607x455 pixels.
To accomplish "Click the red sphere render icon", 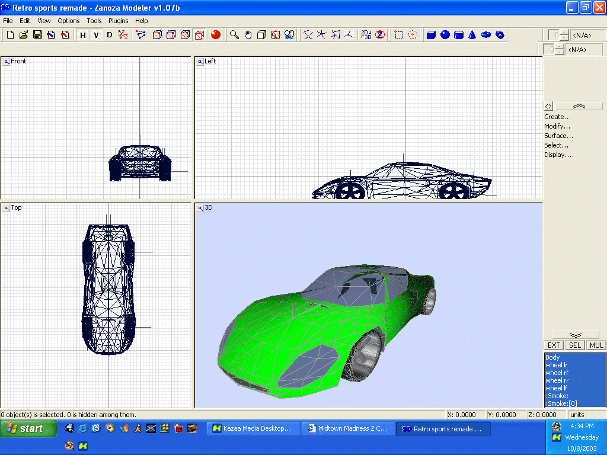I will pyautogui.click(x=216, y=35).
